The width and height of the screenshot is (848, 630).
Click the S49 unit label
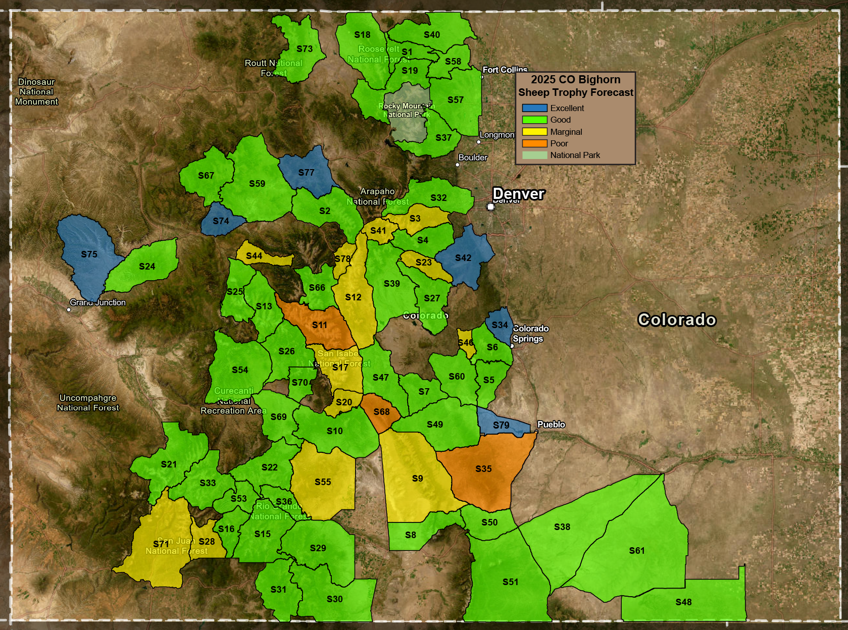pyautogui.click(x=434, y=425)
